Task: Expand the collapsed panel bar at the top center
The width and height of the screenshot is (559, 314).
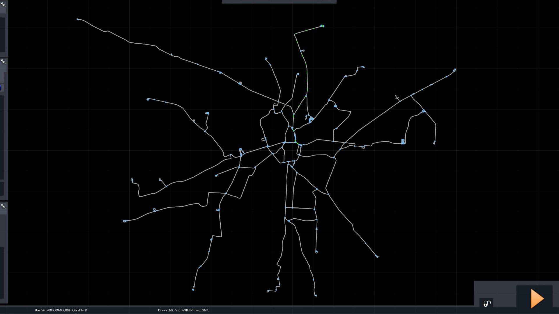Action: coord(279,2)
